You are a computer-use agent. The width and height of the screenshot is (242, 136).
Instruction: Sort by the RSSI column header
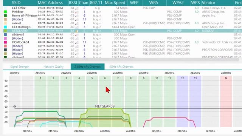(73, 3)
